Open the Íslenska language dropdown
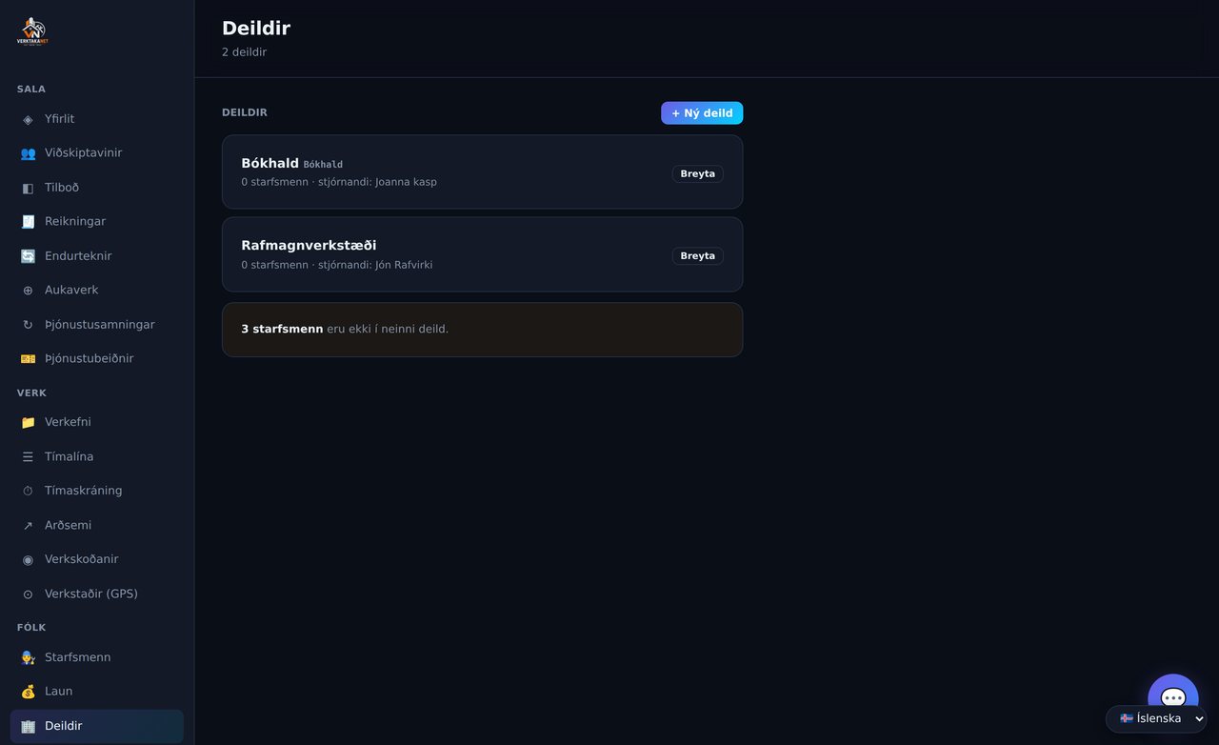 point(1156,718)
